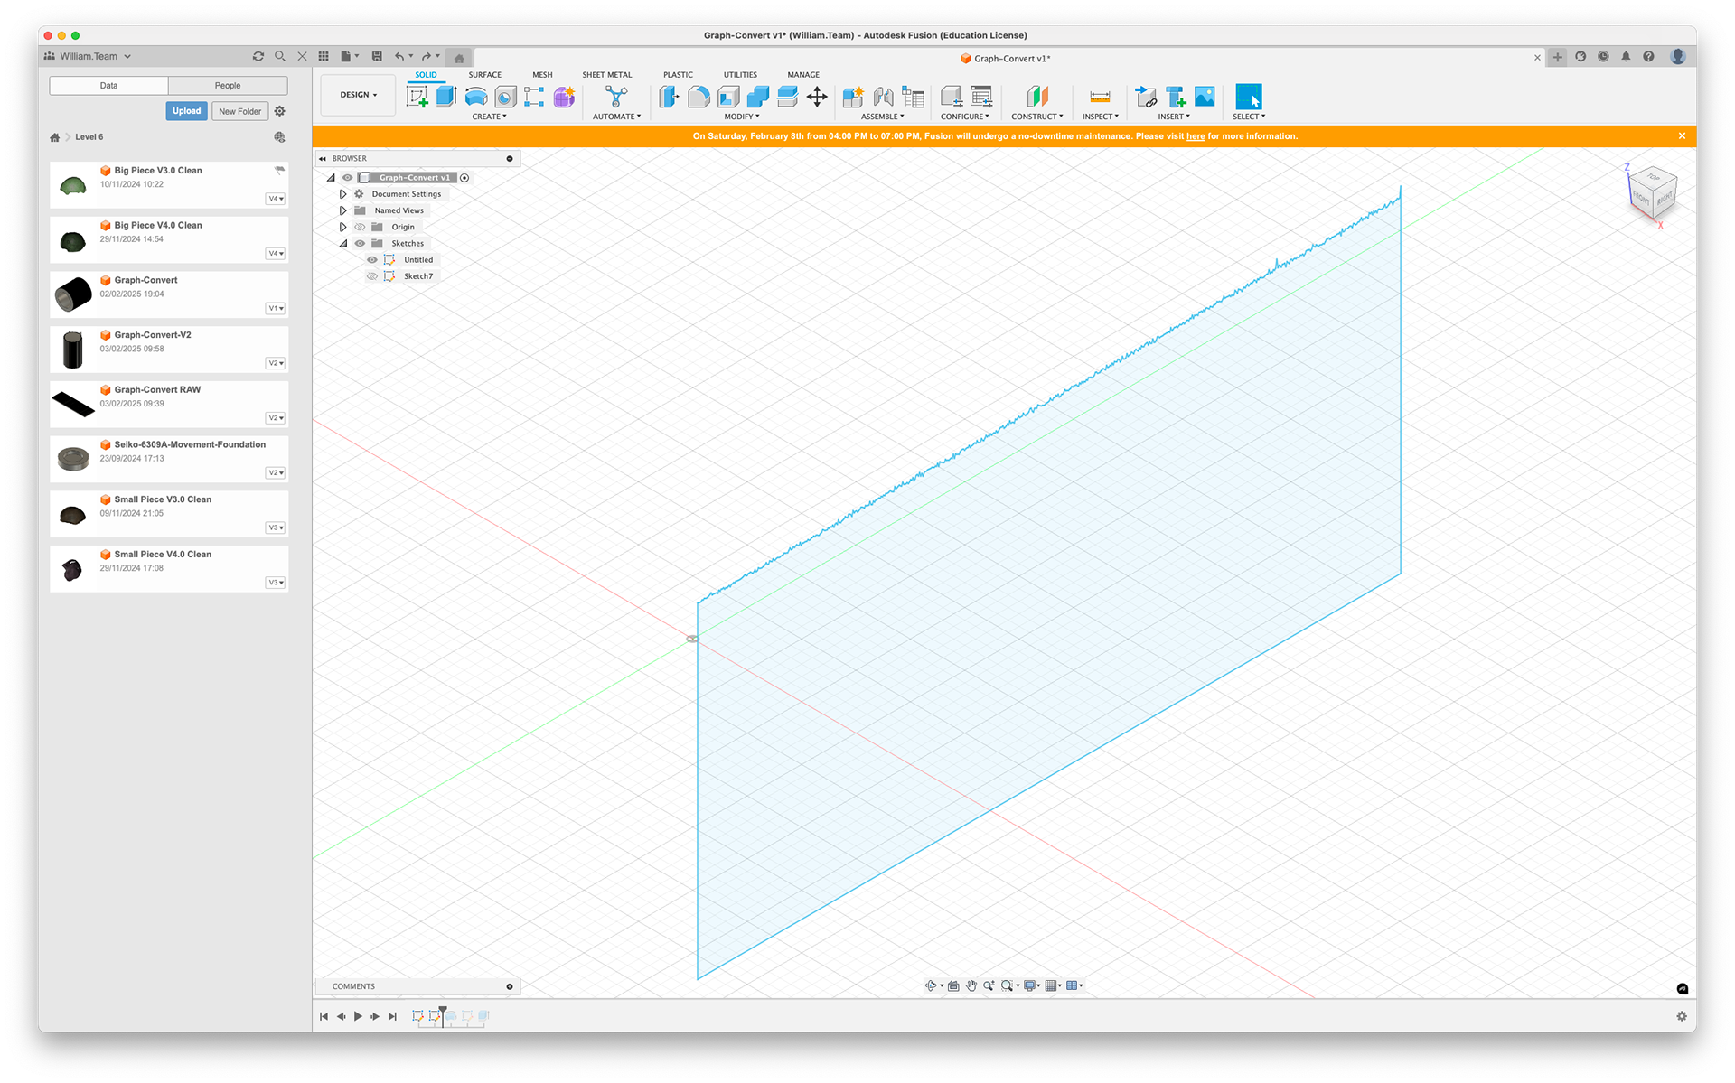Select the Hole tool
The width and height of the screenshot is (1735, 1083).
[x=505, y=97]
